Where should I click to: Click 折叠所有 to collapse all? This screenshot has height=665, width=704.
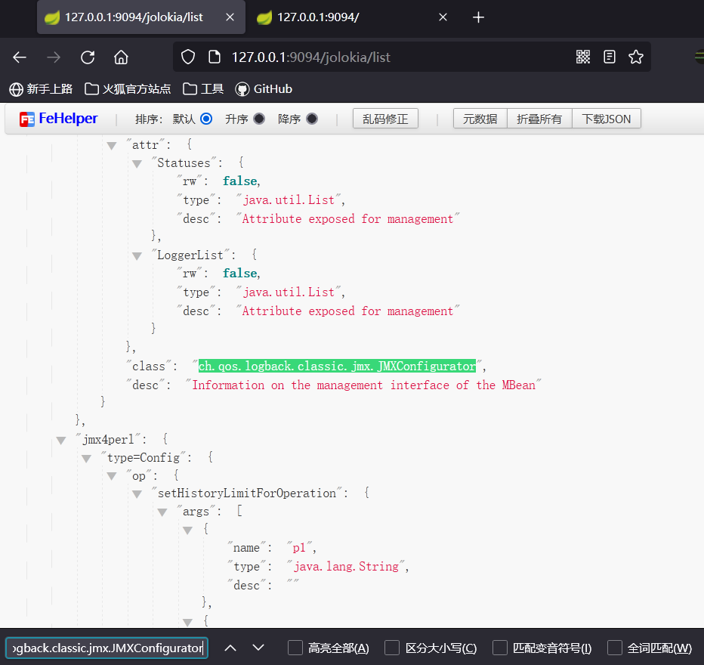(539, 119)
